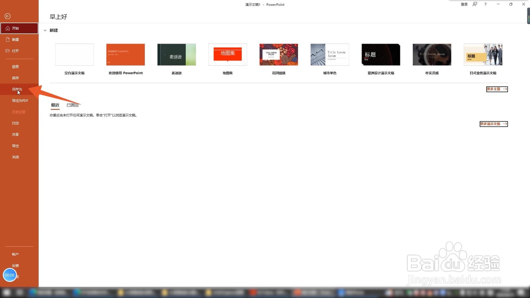This screenshot has width=530, height=298.
Task: Choose 导出为PDF in the sidebar
Action: pos(19,100)
